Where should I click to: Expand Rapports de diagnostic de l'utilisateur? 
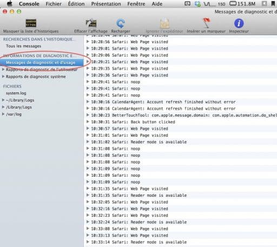(x=3, y=69)
